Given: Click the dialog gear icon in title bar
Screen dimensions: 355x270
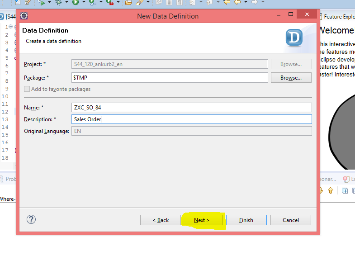Looking at the screenshot, I should pyautogui.click(x=24, y=16).
